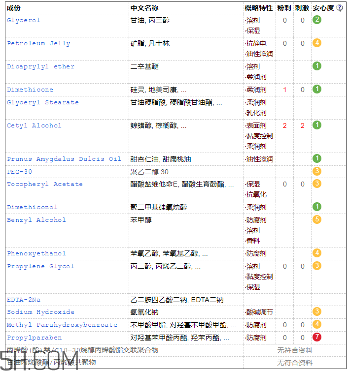Click the 概略特性 column header

pos(259,8)
